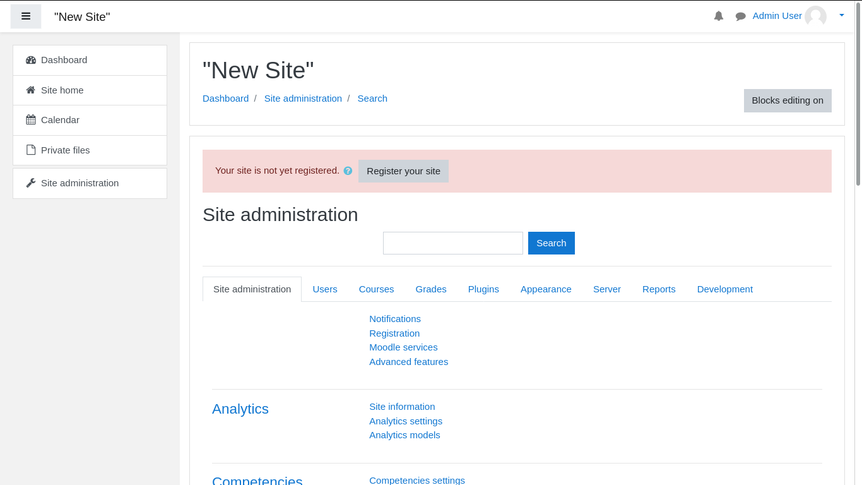
Task: Open Moodle services link
Action: pos(403,347)
